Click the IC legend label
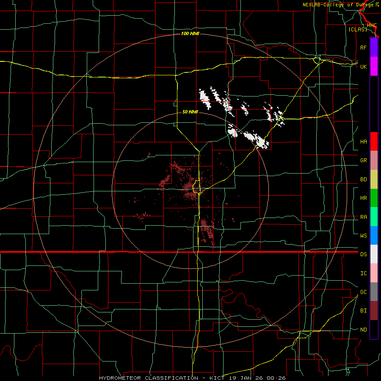 click(363, 273)
